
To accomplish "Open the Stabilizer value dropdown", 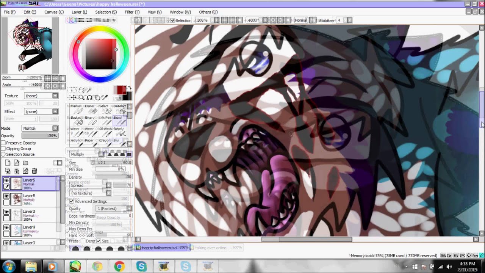I will point(349,20).
